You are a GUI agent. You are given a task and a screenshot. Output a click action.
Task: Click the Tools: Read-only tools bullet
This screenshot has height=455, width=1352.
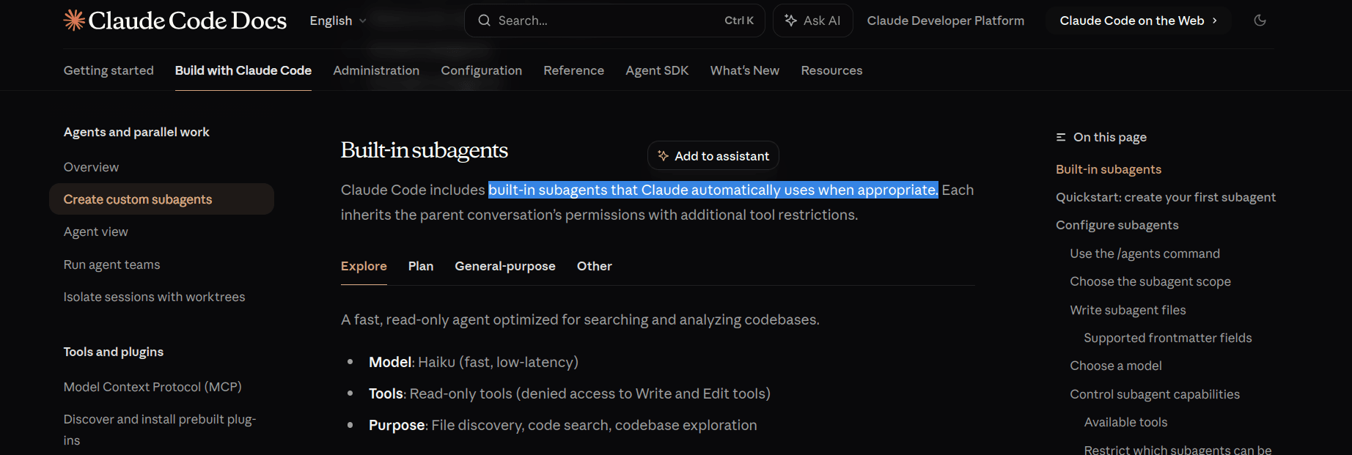pyautogui.click(x=570, y=393)
